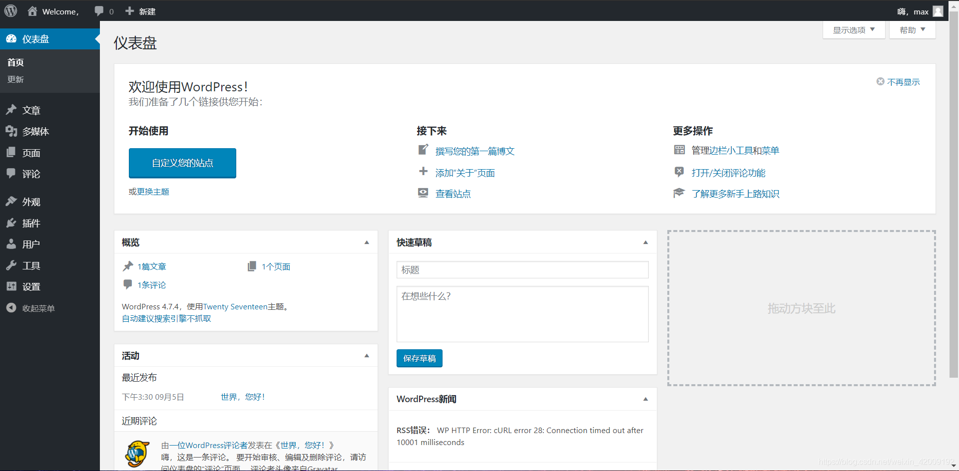Screen dimensions: 959x471
Task: Click the home icon beside Welcome
Action: 32,11
